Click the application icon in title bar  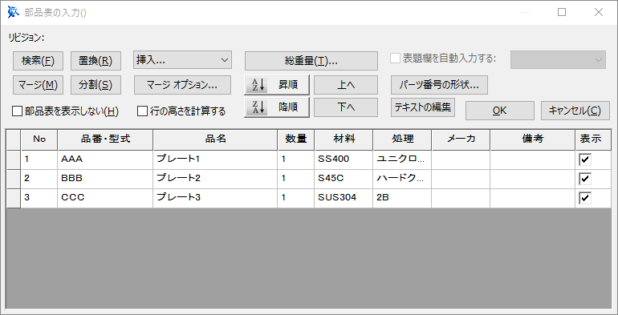click(x=14, y=13)
